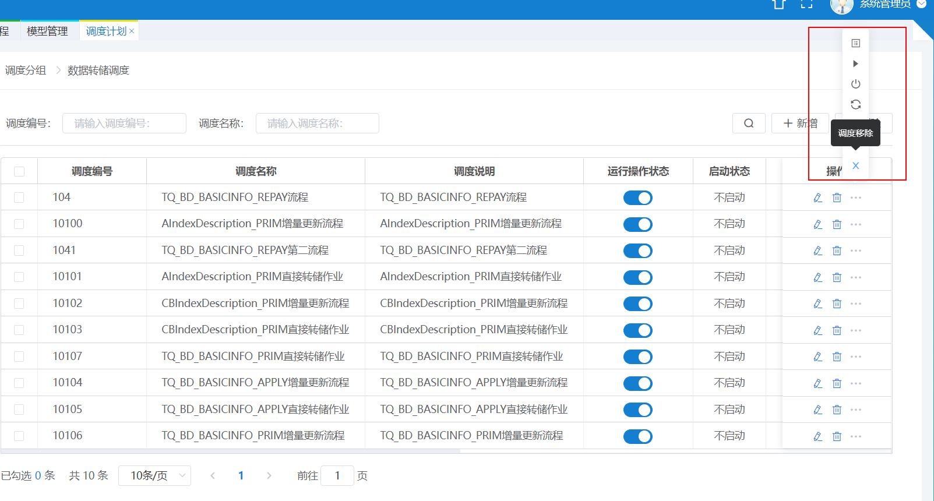Click the list detail icon in popup menu
Image resolution: width=934 pixels, height=501 pixels.
[855, 43]
